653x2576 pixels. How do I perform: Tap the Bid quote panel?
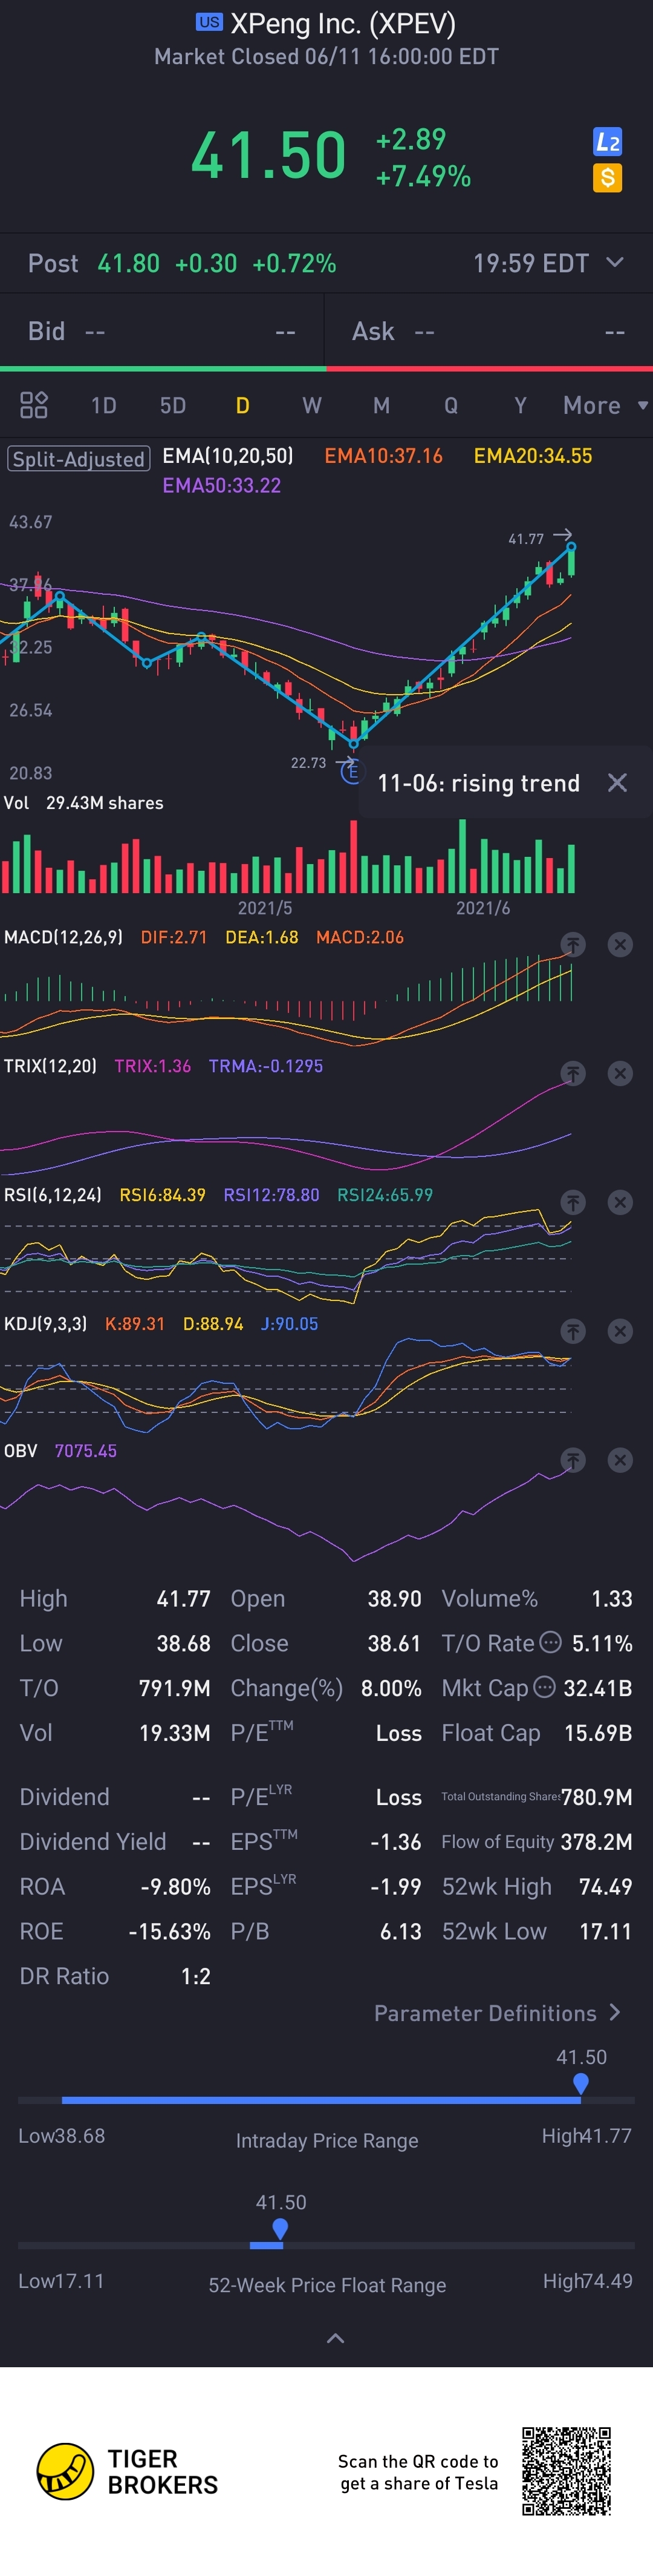click(162, 331)
